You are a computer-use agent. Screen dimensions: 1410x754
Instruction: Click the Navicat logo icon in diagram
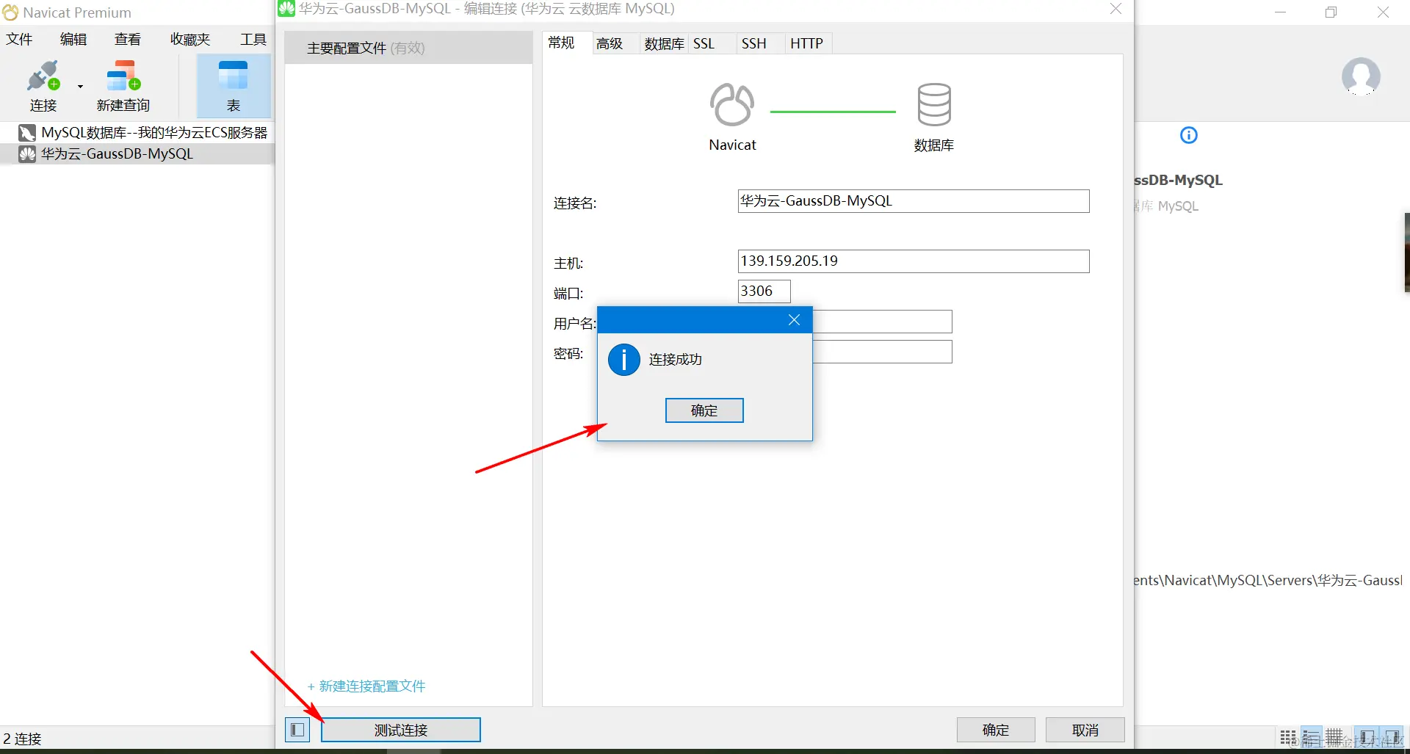point(731,105)
